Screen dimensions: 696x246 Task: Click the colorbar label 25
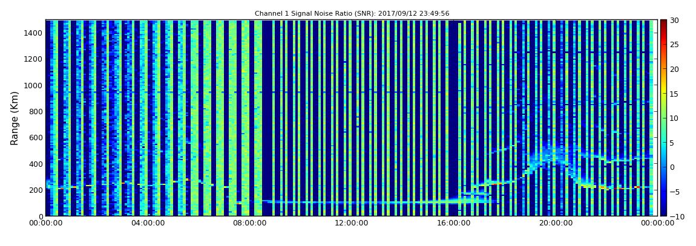point(675,44)
